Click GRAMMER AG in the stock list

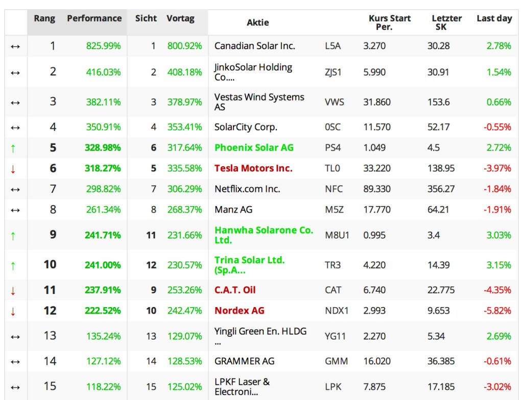coord(244,361)
